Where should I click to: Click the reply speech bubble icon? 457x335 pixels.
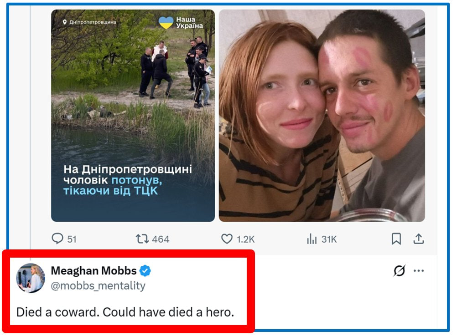tap(57, 239)
